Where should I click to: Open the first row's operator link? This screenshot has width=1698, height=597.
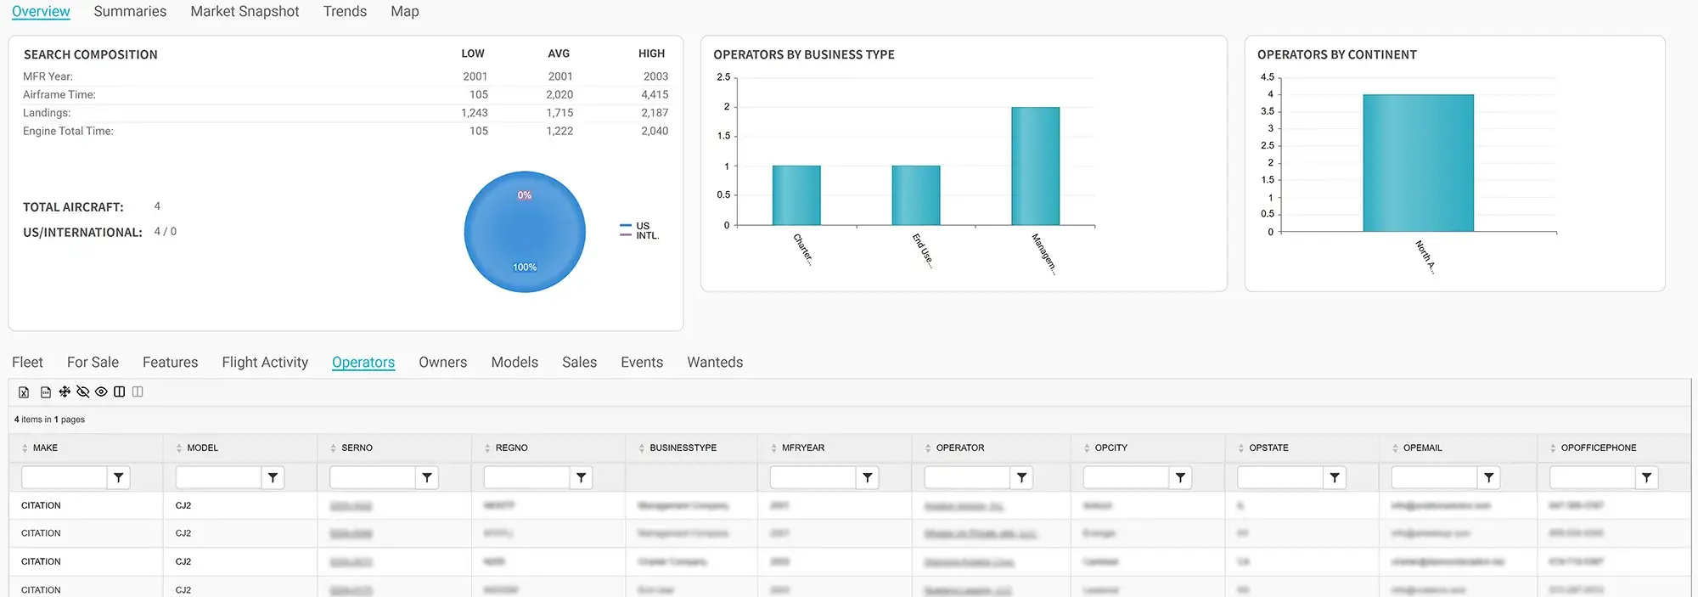click(x=964, y=506)
